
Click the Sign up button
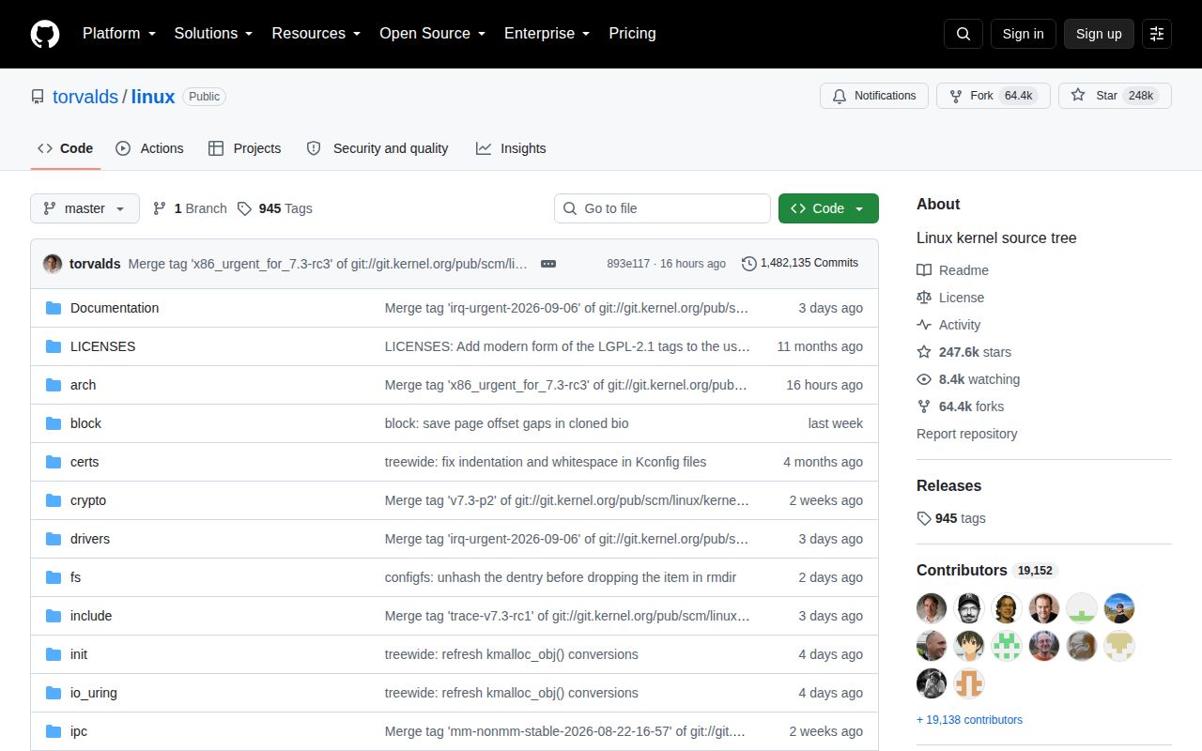coord(1099,34)
